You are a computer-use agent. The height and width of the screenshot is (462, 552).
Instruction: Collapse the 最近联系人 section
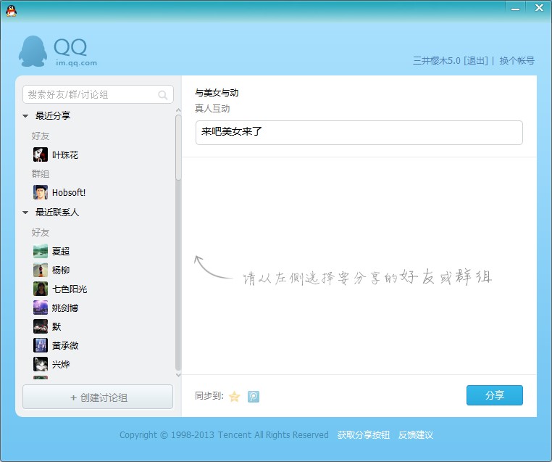coord(25,213)
